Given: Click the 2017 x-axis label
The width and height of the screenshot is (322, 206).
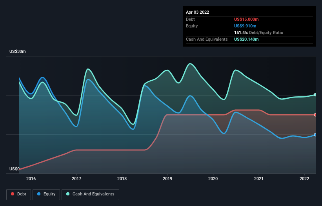Looking at the screenshot, I should pyautogui.click(x=76, y=179).
